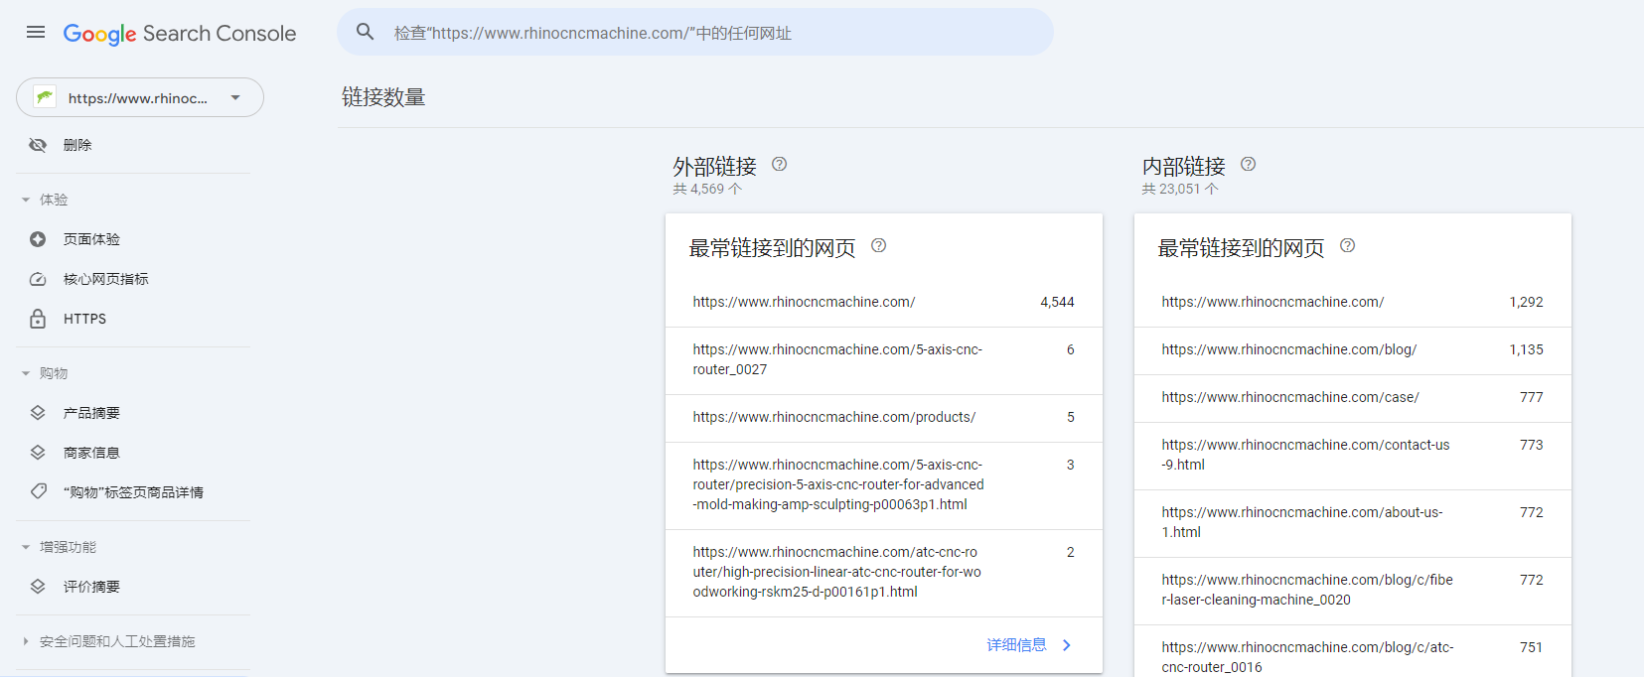
Task: Click help icon in internal 最常链接到的网页 card
Action: tap(1348, 246)
